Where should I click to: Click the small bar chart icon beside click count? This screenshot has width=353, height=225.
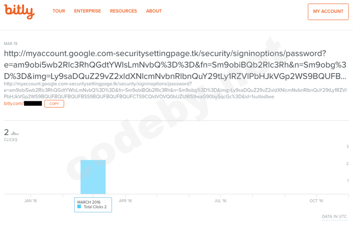15,134
